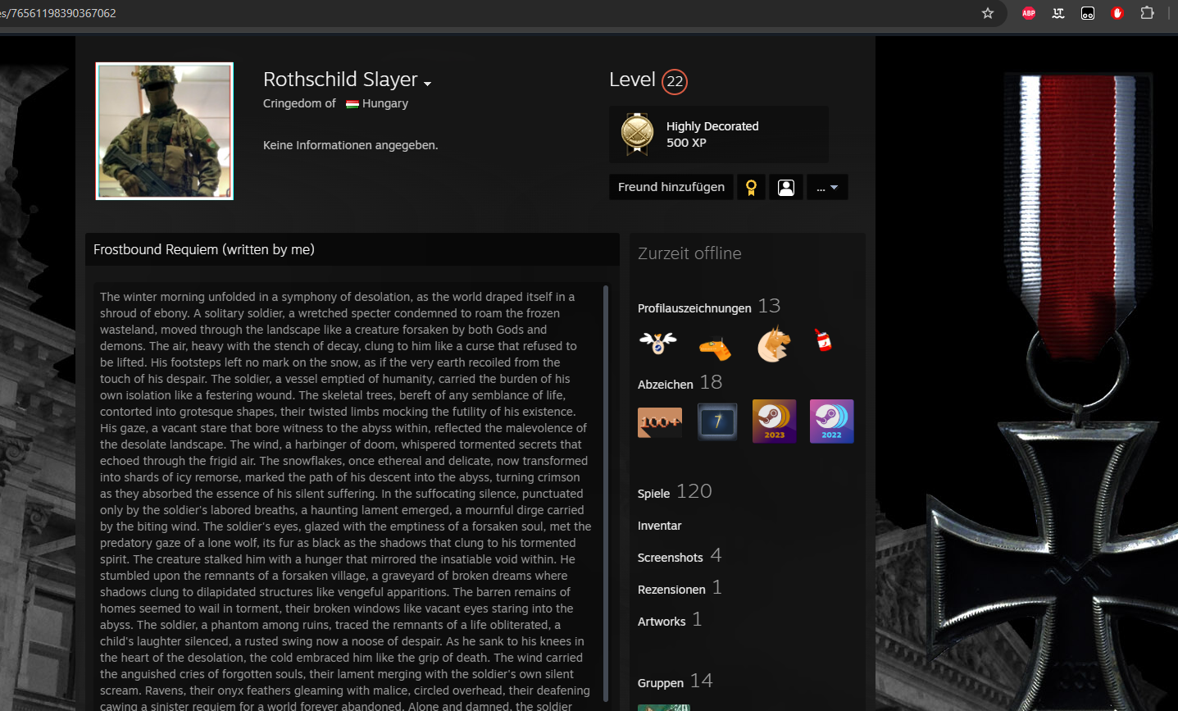Open the Adblock Plus extension icon

pos(1029,13)
